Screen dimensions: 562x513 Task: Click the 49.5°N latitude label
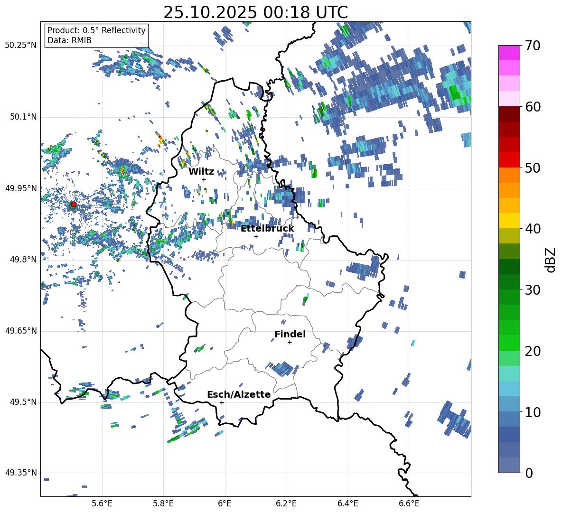tap(23, 402)
